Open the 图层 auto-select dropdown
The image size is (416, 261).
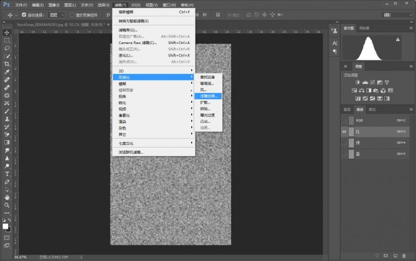[x=57, y=14]
